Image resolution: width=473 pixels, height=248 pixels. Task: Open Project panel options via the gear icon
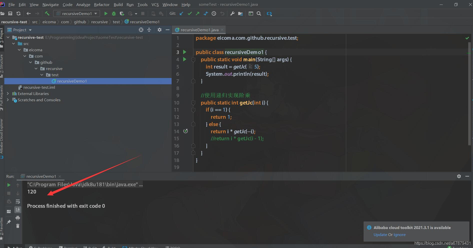click(160, 30)
